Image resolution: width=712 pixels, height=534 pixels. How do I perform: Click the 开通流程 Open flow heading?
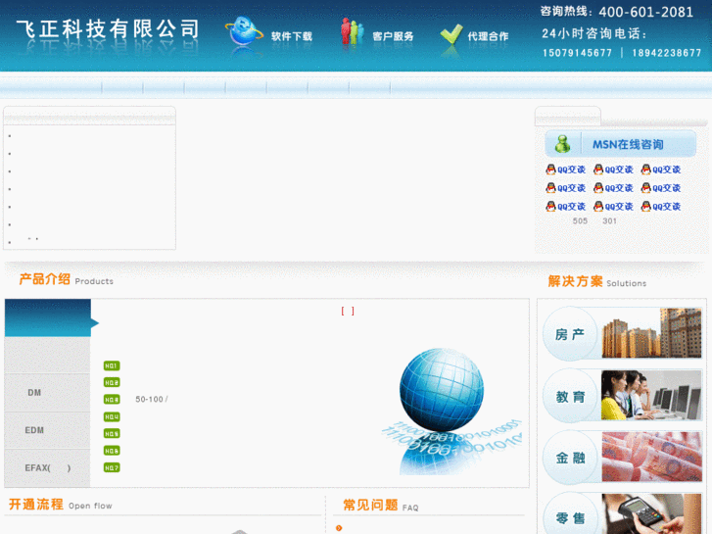click(x=61, y=504)
